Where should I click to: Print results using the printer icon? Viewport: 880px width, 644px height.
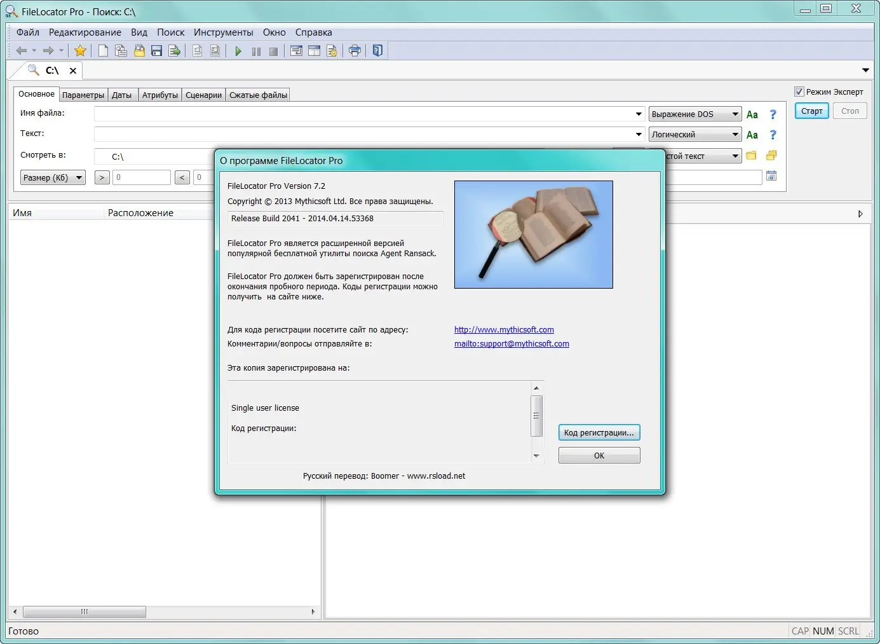(355, 51)
